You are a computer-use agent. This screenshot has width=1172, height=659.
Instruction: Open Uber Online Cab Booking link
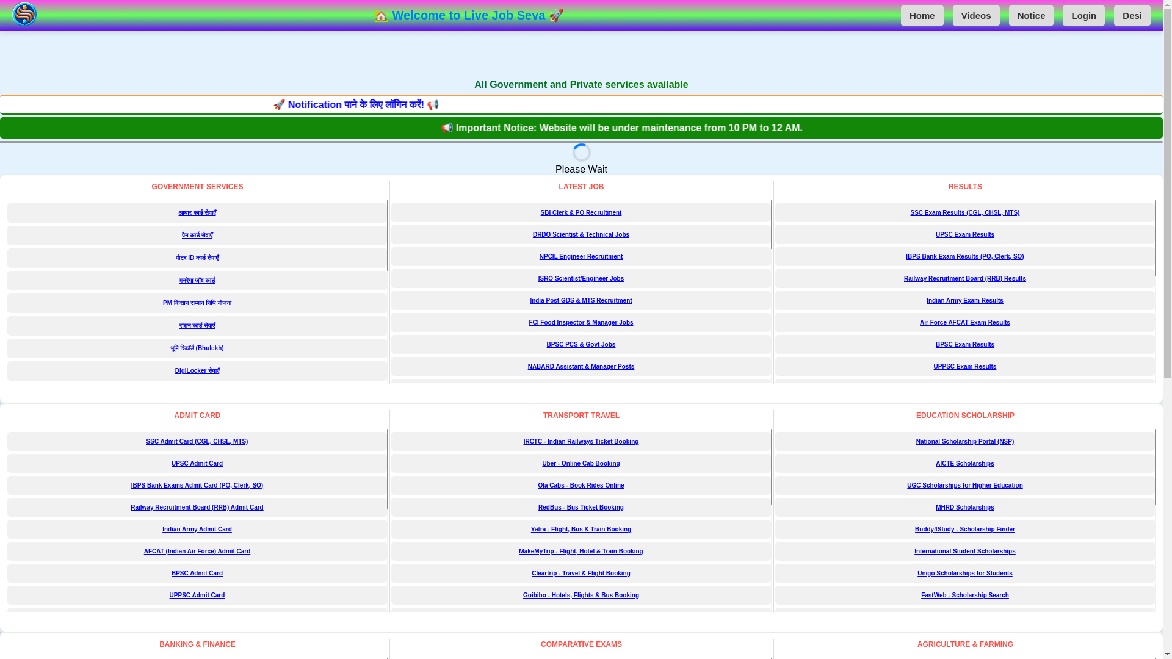tap(581, 464)
